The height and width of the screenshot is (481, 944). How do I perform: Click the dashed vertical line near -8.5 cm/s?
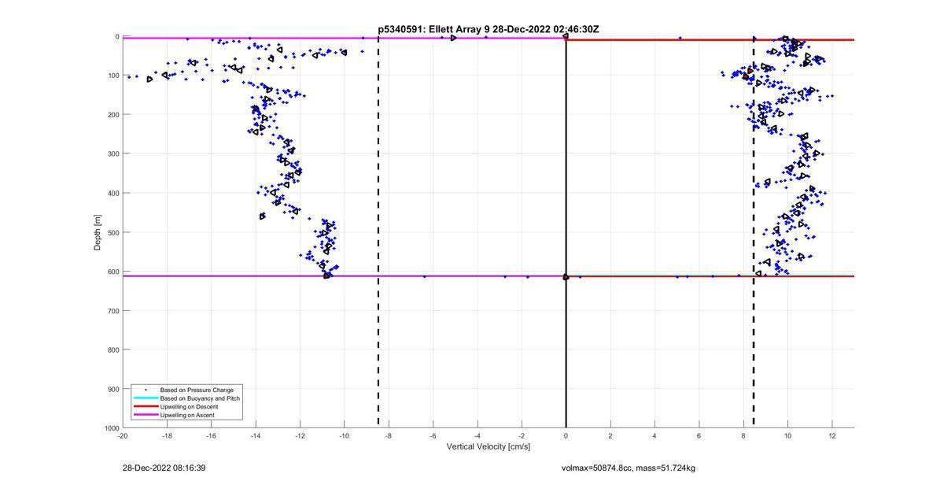pyautogui.click(x=378, y=232)
